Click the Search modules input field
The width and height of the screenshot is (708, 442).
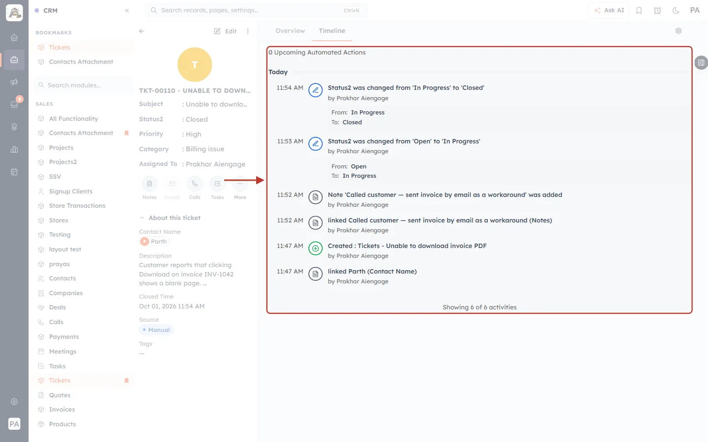click(84, 85)
